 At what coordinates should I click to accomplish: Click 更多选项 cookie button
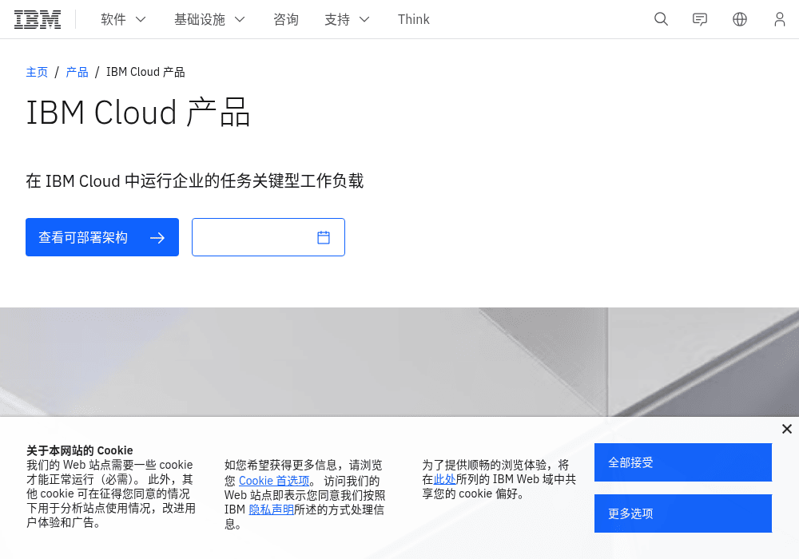point(683,513)
